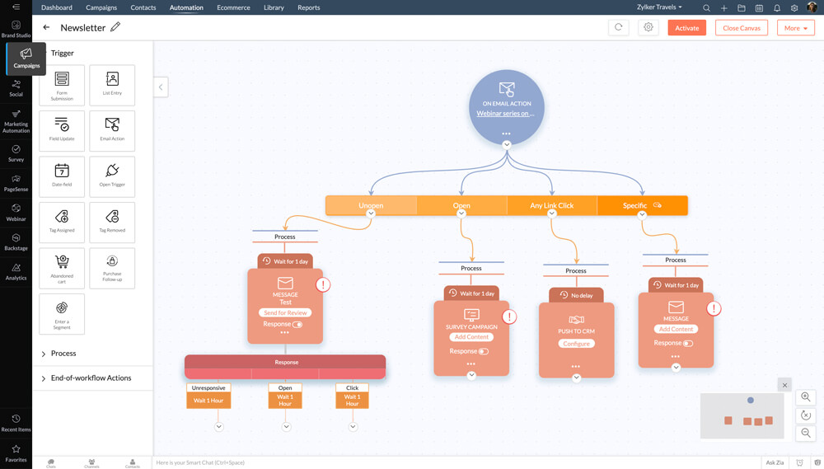The width and height of the screenshot is (824, 469).
Task: Open the Webinar module in sidebar
Action: pyautogui.click(x=16, y=212)
